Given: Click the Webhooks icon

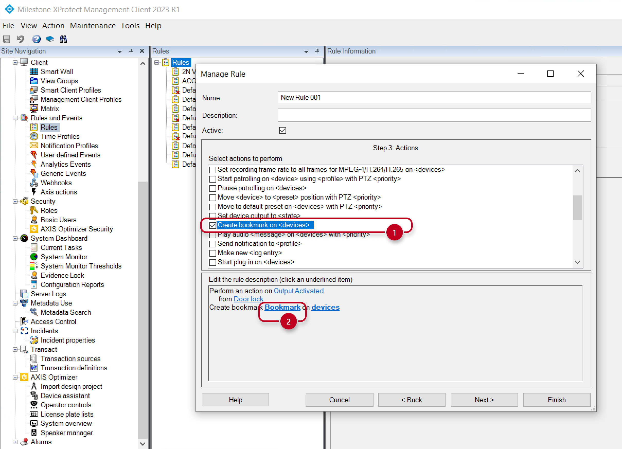Looking at the screenshot, I should point(34,183).
